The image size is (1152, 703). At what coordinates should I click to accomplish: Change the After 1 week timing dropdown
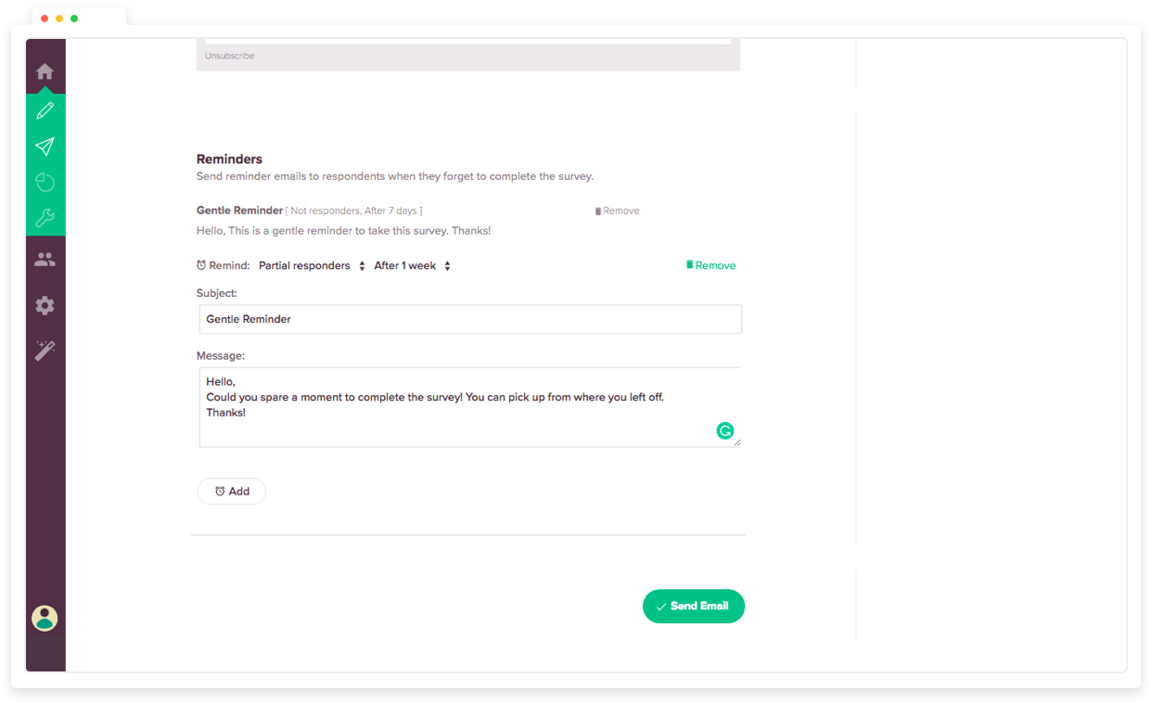404,265
